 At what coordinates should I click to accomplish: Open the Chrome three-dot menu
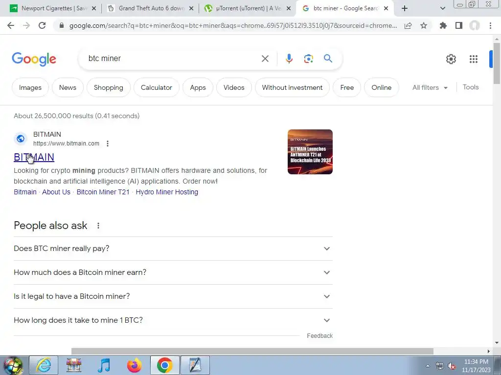(x=490, y=25)
